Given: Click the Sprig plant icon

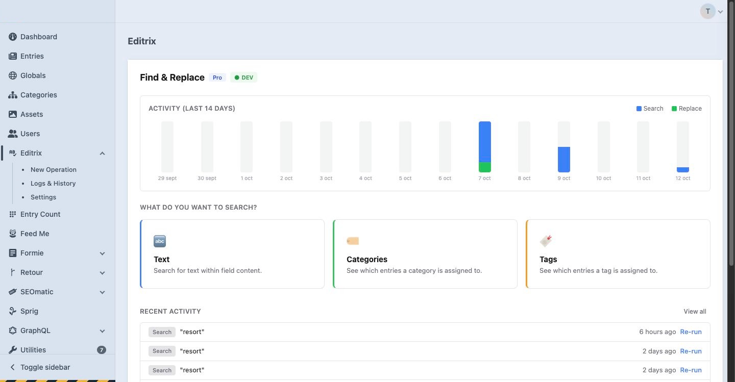Looking at the screenshot, I should pyautogui.click(x=13, y=311).
